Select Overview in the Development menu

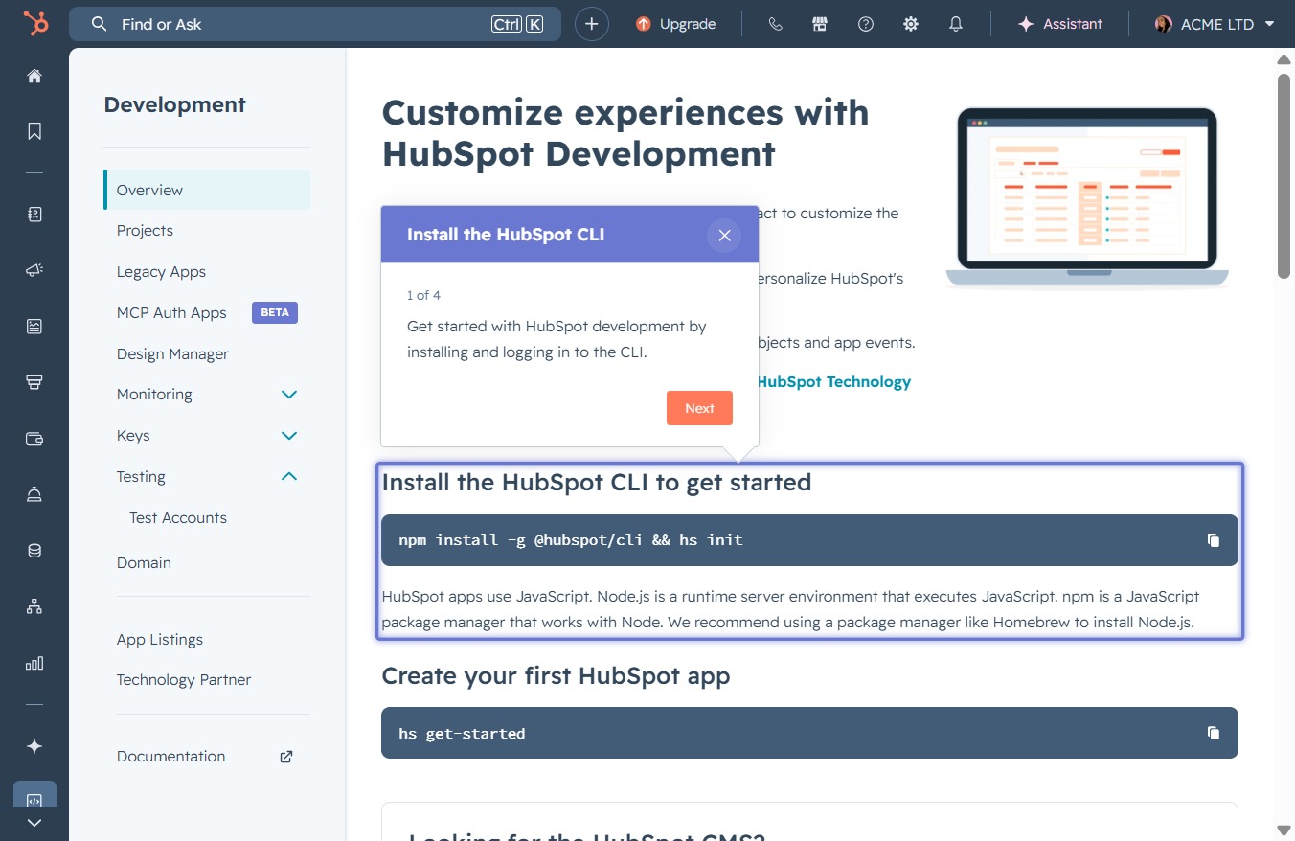click(207, 190)
